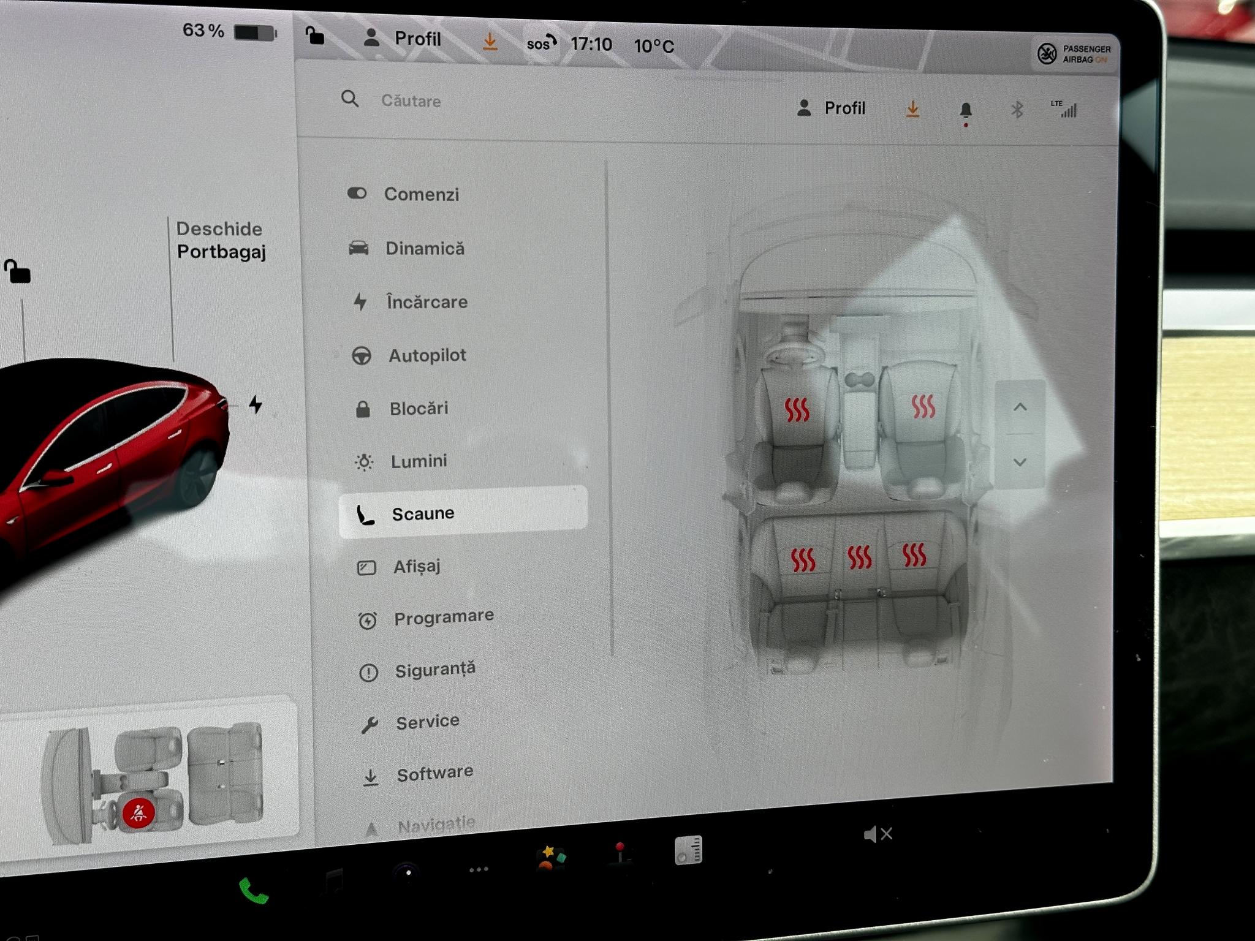
Task: Toggle front passenger seat heater
Action: point(923,406)
